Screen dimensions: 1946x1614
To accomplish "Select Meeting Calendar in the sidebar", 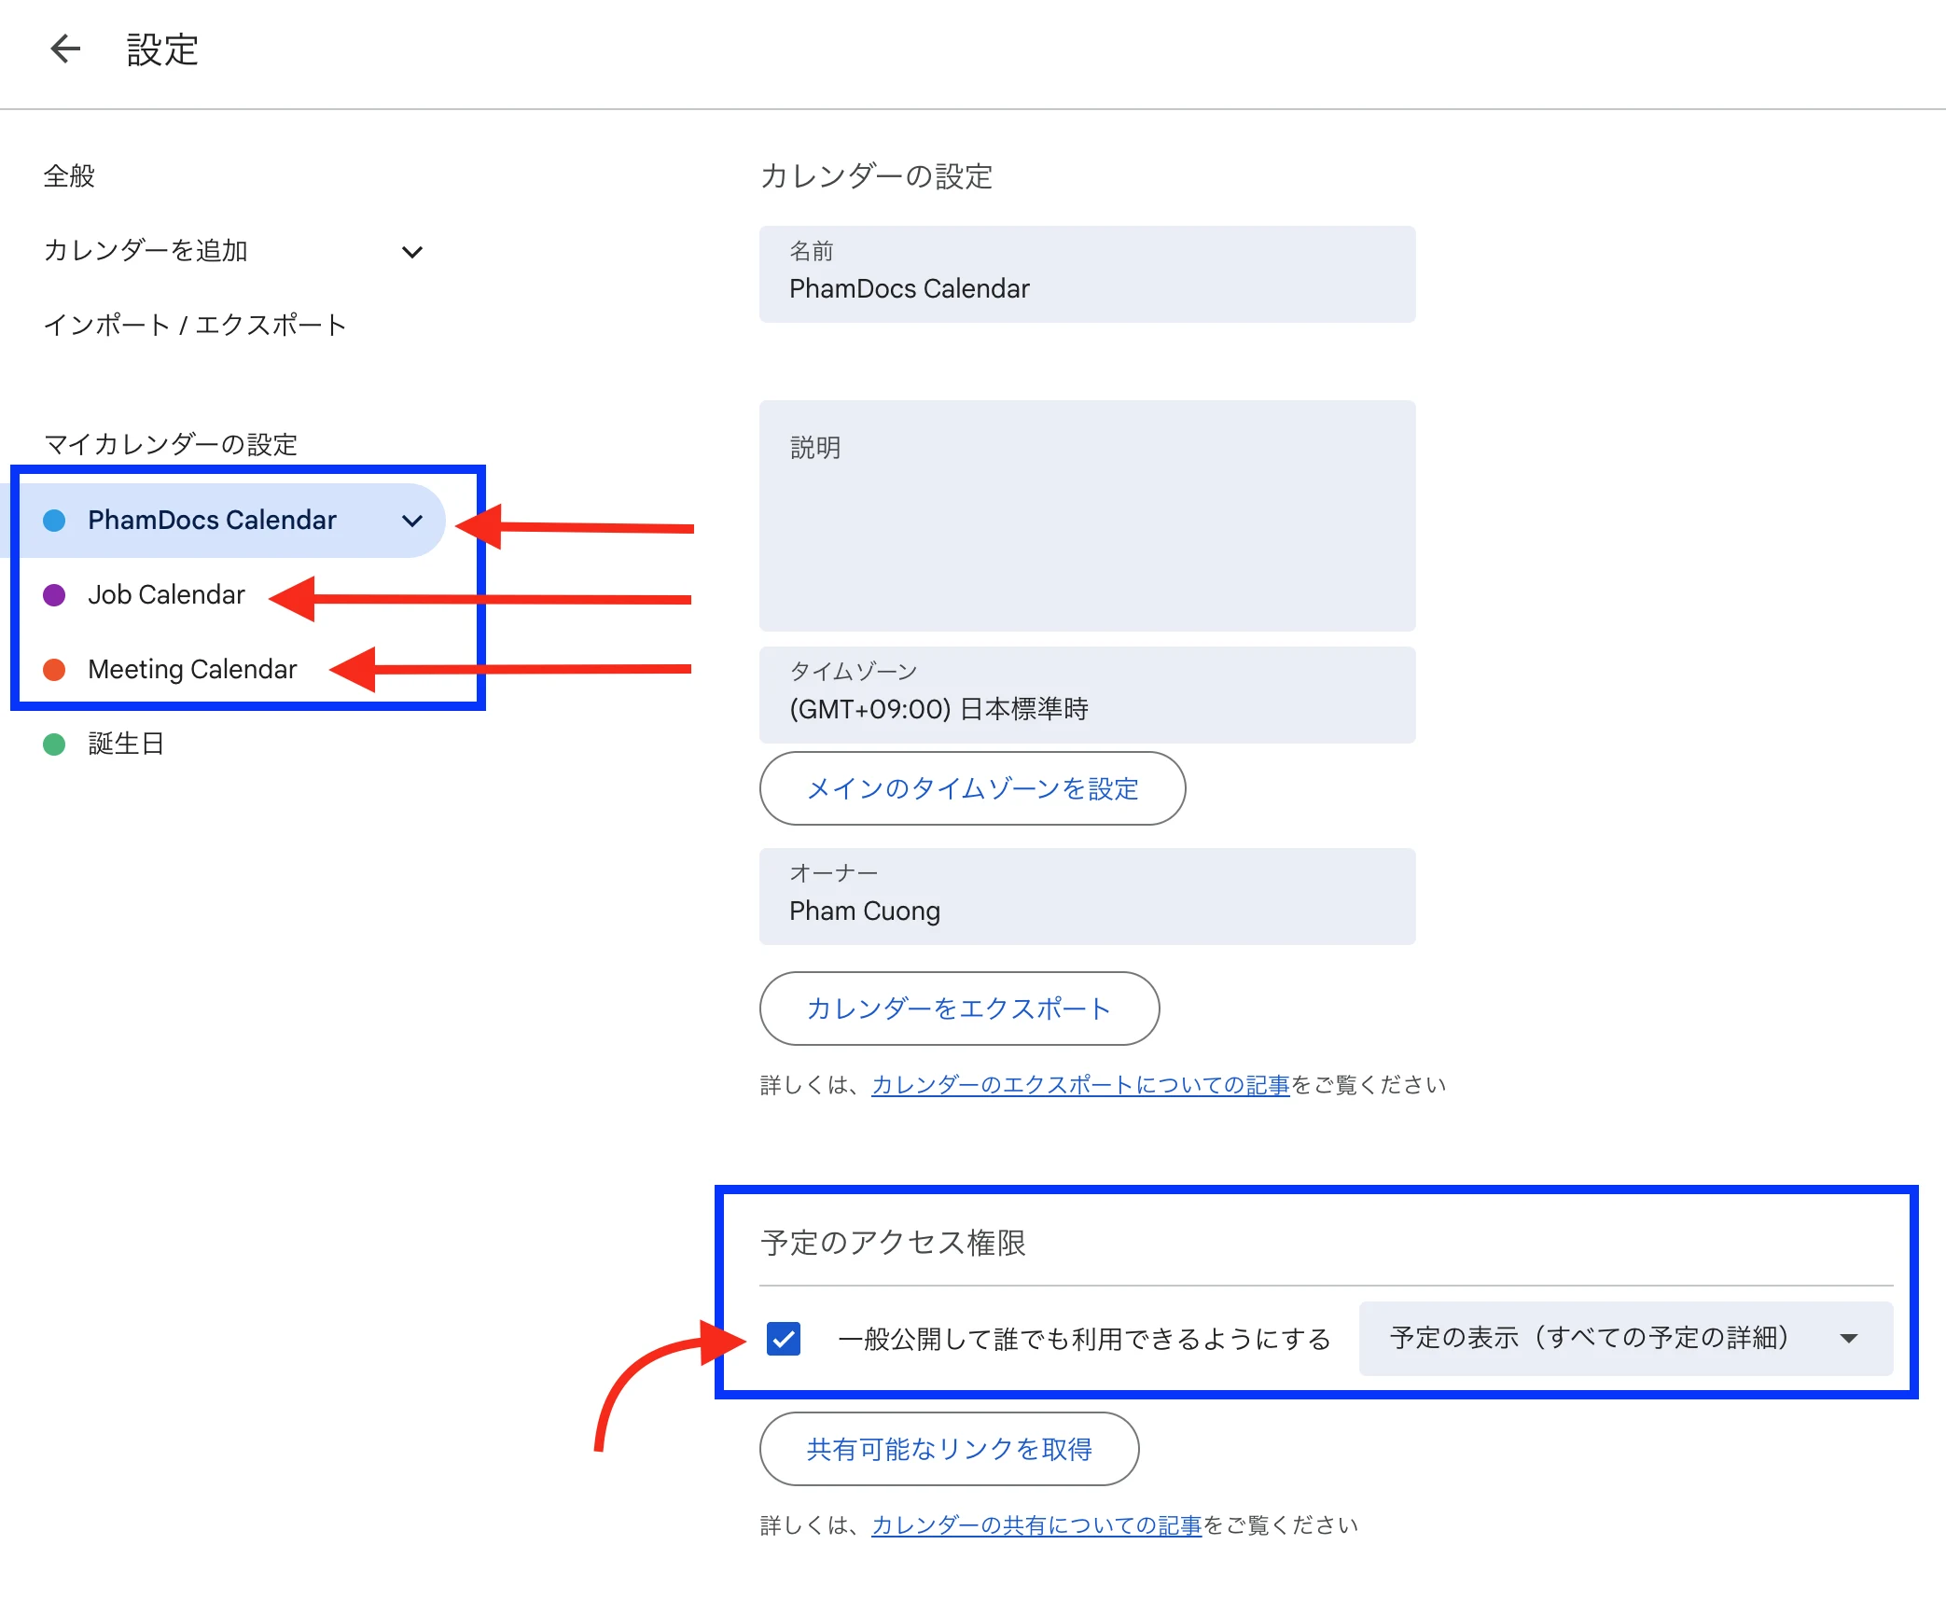I will click(x=192, y=670).
